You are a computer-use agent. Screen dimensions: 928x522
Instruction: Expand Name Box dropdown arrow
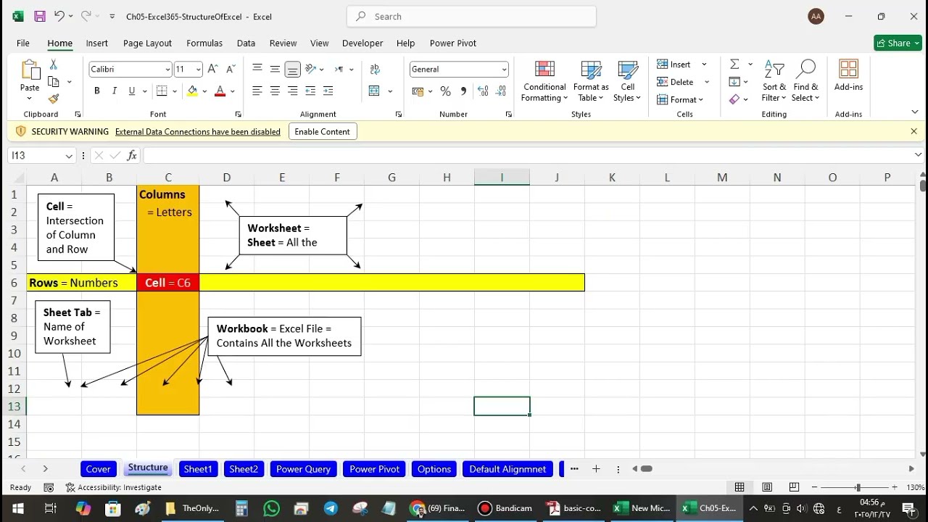[x=69, y=155]
